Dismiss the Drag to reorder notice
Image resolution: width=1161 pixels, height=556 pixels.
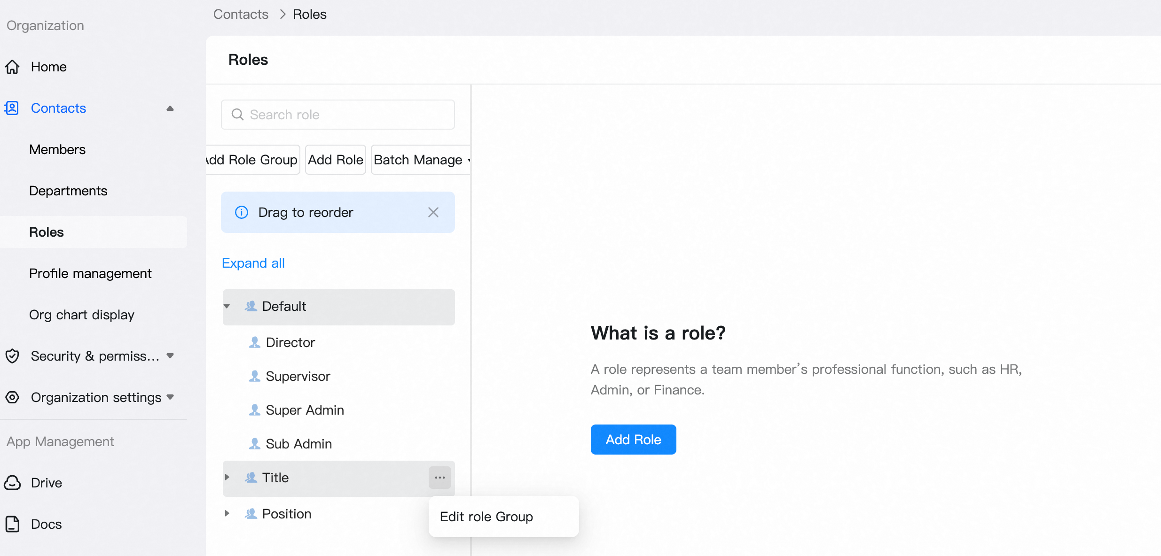click(433, 212)
